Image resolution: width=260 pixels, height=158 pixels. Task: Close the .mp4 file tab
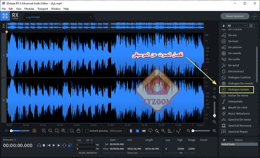(90, 17)
